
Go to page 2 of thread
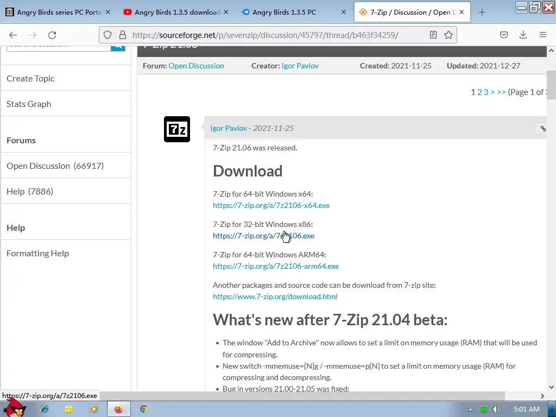pyautogui.click(x=479, y=92)
